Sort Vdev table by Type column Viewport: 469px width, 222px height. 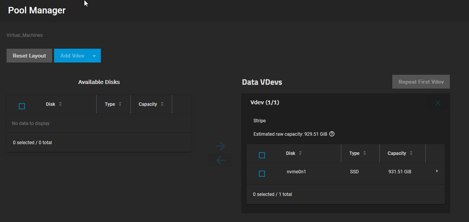(x=358, y=153)
